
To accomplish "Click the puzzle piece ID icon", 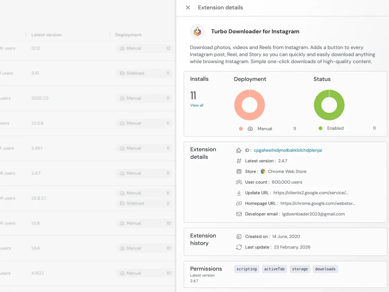I will [239, 150].
